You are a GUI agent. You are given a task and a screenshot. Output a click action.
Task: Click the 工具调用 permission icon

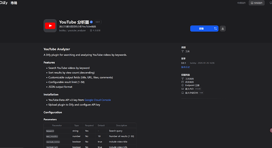click(183, 79)
